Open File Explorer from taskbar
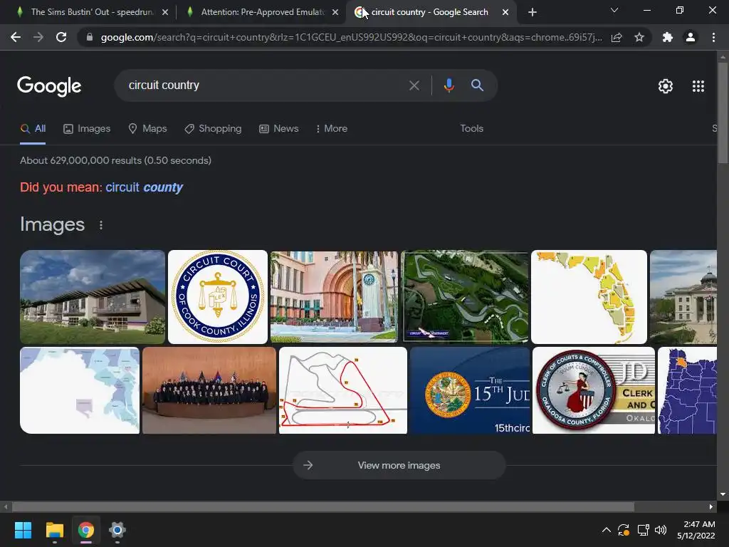The width and height of the screenshot is (729, 547). tap(54, 530)
